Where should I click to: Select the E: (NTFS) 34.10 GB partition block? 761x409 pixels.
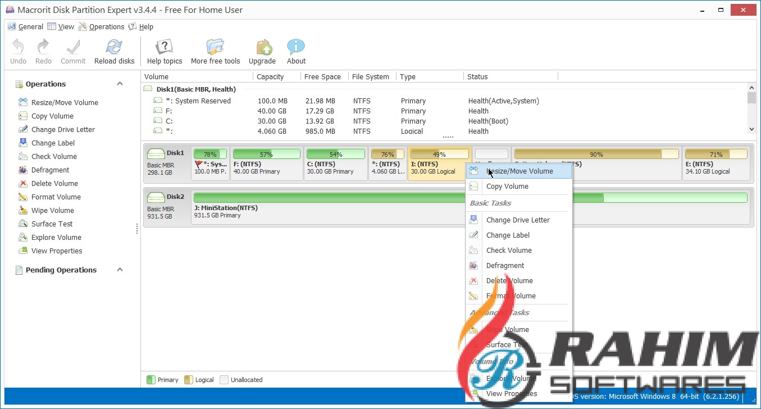716,163
